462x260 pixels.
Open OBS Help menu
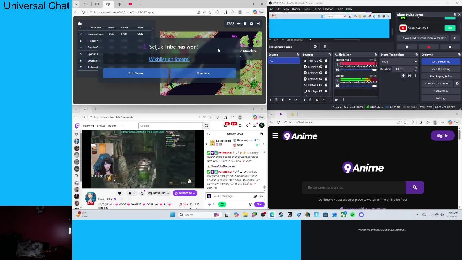349,9
